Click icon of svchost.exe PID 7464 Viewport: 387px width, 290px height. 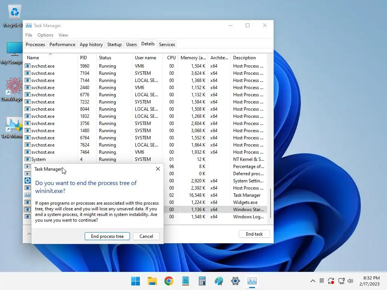pos(27,152)
